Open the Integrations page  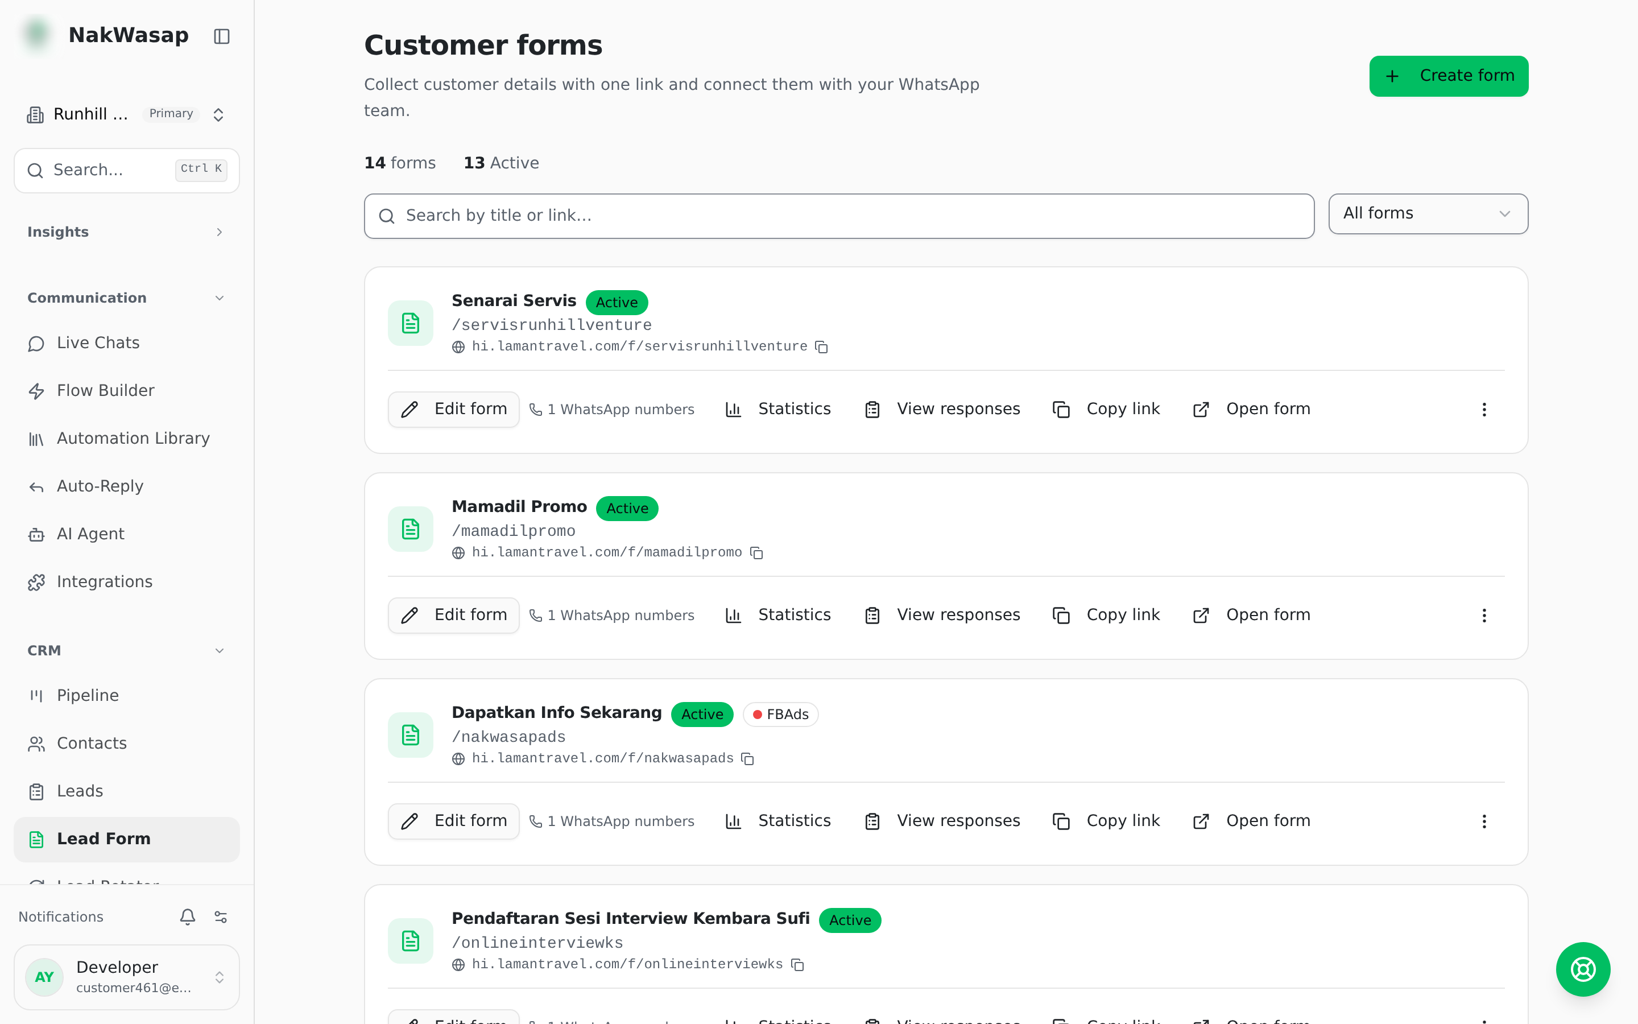[127, 582]
